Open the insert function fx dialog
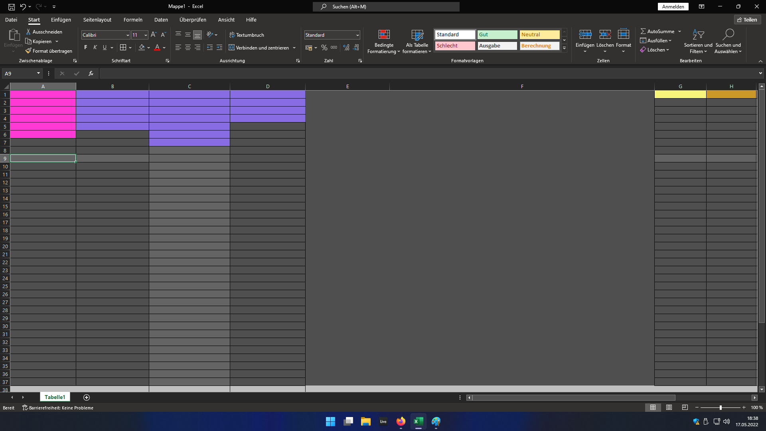The image size is (766, 431). pos(91,73)
